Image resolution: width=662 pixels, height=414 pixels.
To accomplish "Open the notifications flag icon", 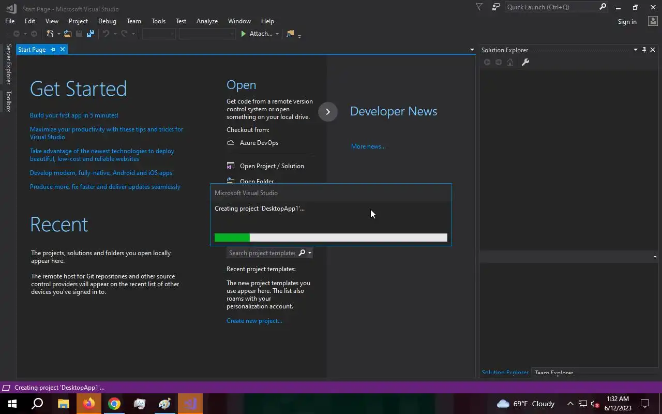I will click(479, 7).
